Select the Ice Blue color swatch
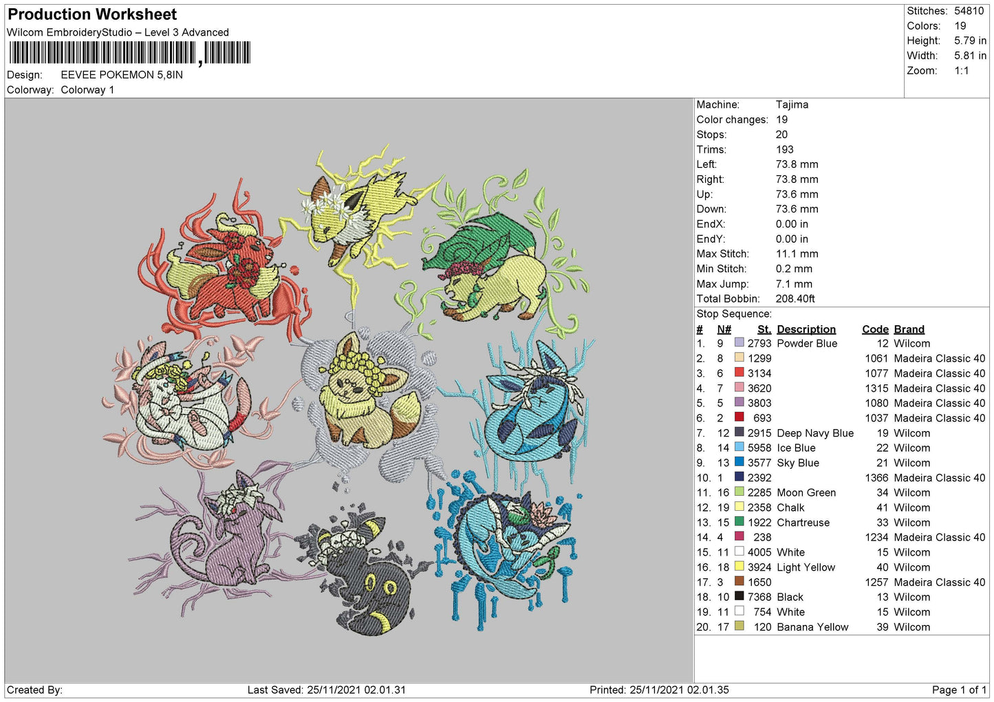 (x=739, y=447)
